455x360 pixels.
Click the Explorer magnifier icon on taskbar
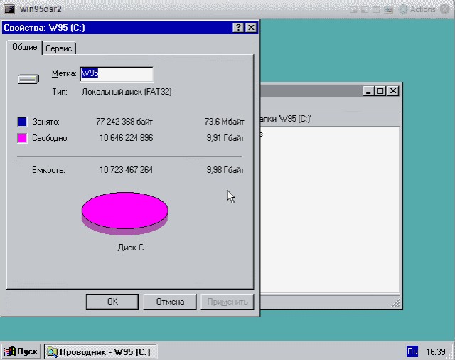[53, 352]
